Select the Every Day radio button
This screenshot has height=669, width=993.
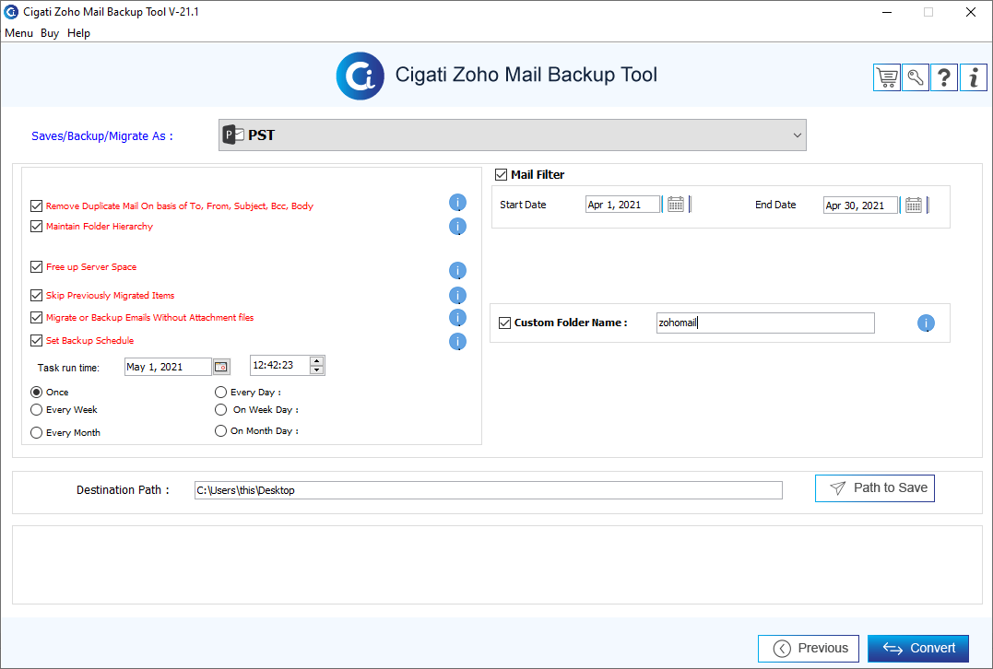click(220, 392)
